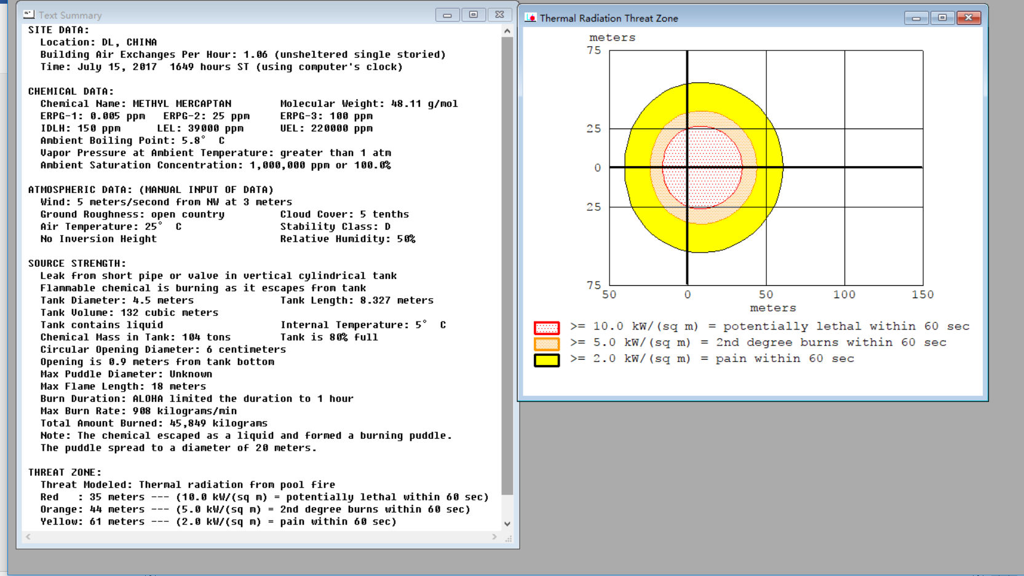Click 'Ambient Boiling Point: 5.8° C' line
Image resolution: width=1024 pixels, height=576 pixels.
(x=132, y=140)
